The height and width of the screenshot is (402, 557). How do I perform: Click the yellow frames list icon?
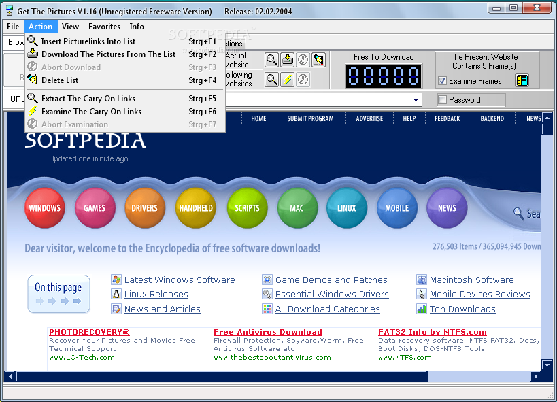[x=522, y=80]
